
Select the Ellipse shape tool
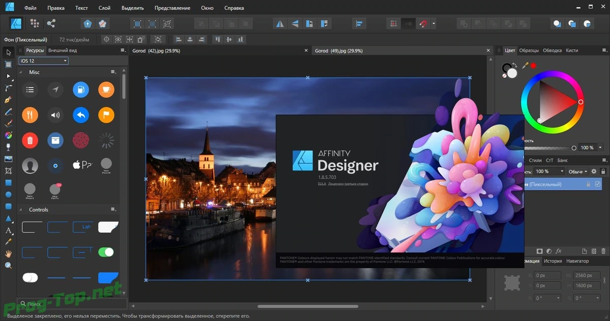click(9, 195)
